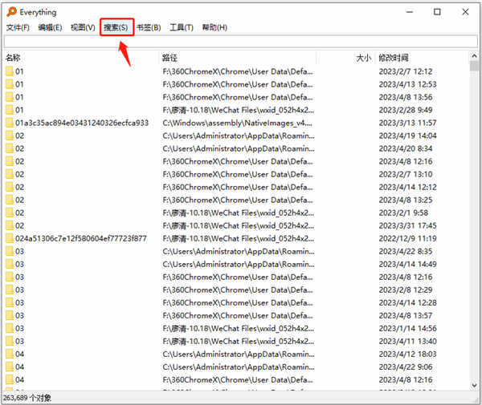
Task: Select folder 01 modified 2023/4/13 12:53
Action: pos(14,84)
